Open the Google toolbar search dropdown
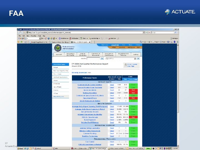 40,38
